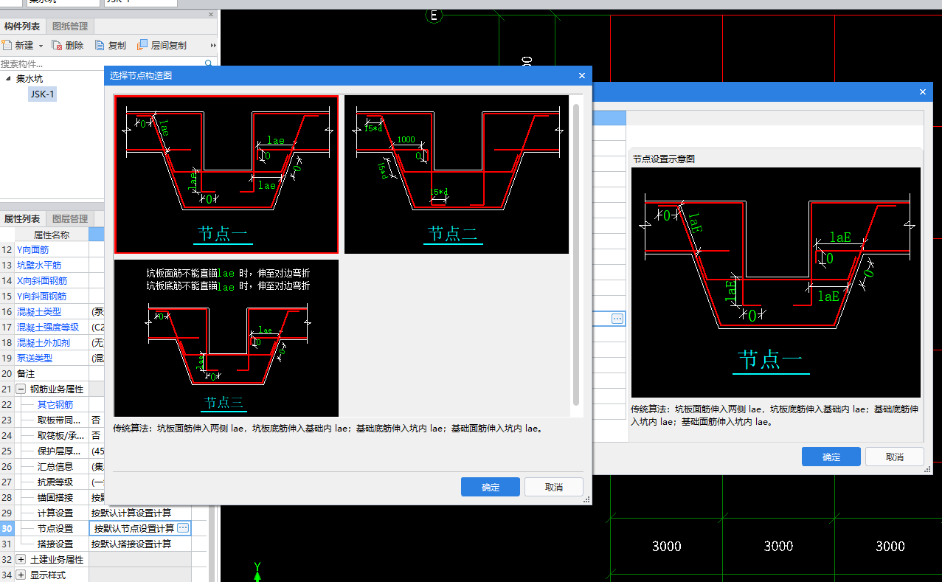
Task: Click the 复制 copy icon
Action: pos(99,45)
